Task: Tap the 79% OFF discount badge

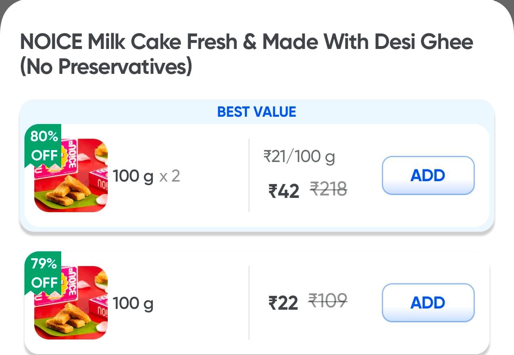Action: point(44,273)
